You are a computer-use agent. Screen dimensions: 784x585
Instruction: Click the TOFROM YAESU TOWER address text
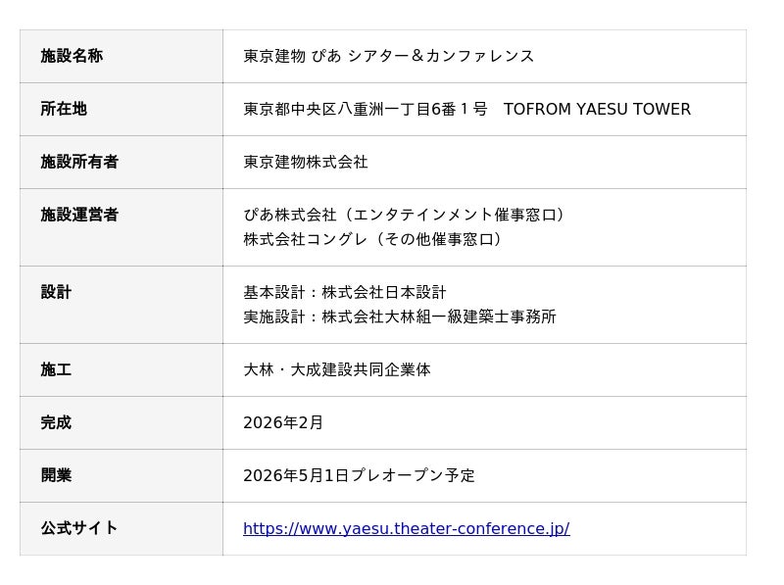coord(597,110)
